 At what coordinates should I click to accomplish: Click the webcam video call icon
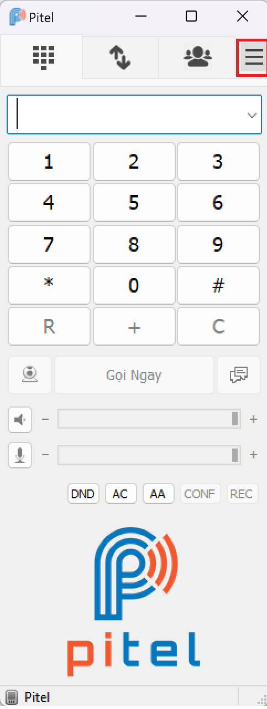29,375
